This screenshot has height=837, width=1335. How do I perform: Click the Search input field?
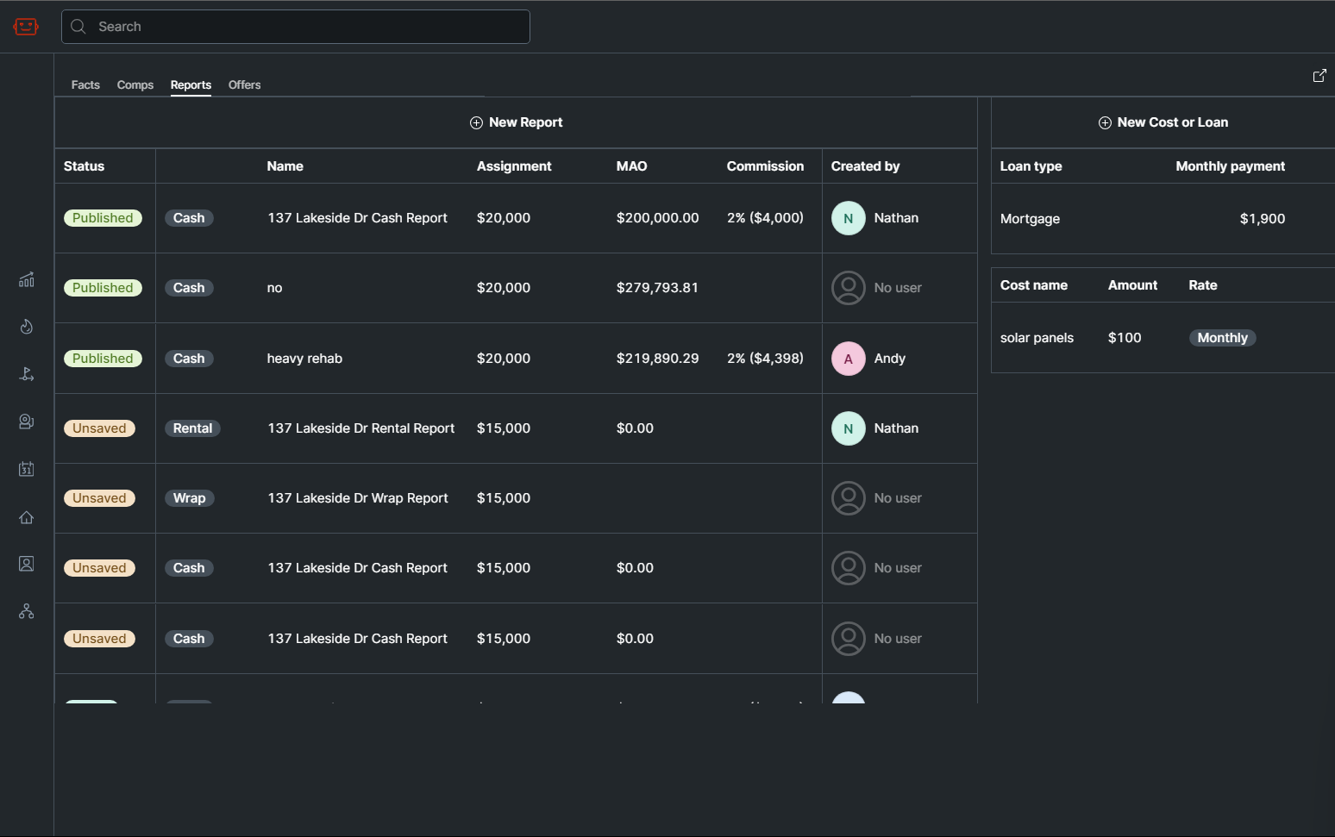click(x=296, y=27)
